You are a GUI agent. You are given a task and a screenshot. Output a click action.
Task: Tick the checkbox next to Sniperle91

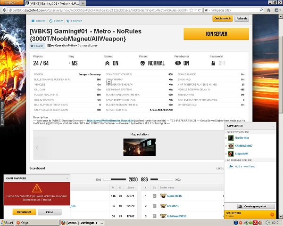coord(226,154)
